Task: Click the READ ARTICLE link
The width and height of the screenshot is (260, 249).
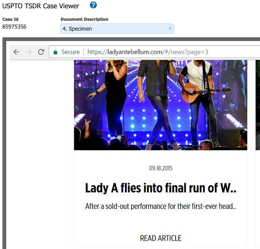Action: click(161, 238)
